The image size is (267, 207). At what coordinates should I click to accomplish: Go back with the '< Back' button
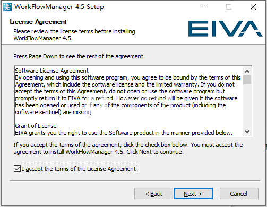153,194
